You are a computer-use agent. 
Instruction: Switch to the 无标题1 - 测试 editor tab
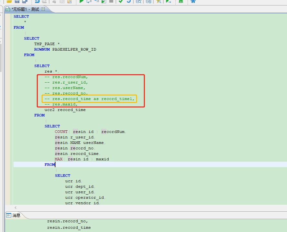[25, 9]
